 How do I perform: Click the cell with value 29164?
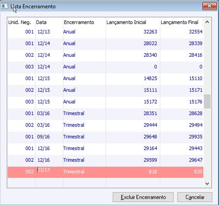(x=150, y=148)
